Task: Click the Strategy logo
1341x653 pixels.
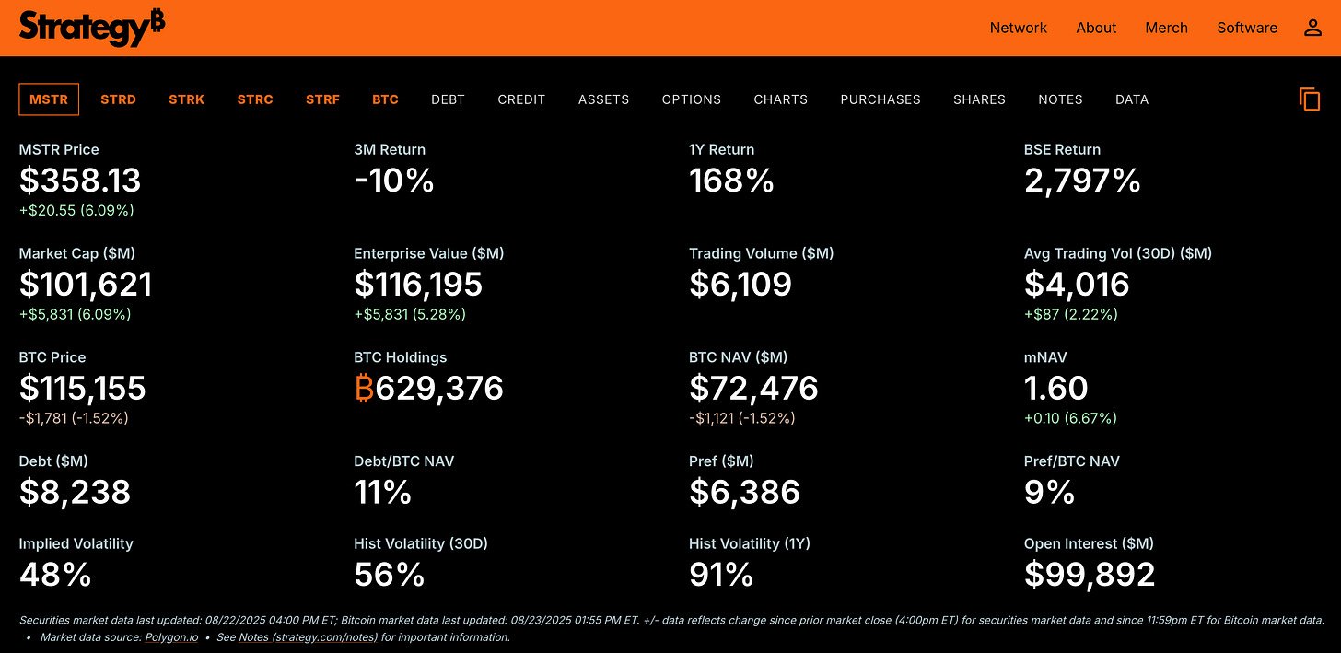Action: point(92,28)
